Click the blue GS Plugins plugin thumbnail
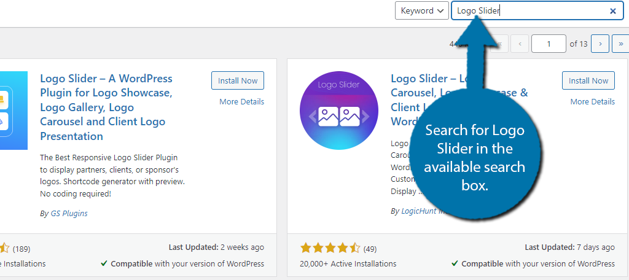This screenshot has width=629, height=280. point(14,111)
